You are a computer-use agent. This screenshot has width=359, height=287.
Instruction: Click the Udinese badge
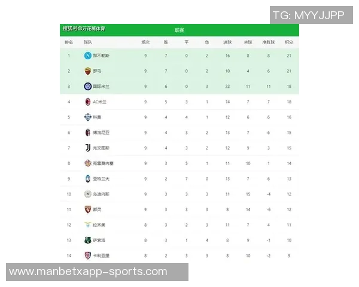tap(87, 194)
